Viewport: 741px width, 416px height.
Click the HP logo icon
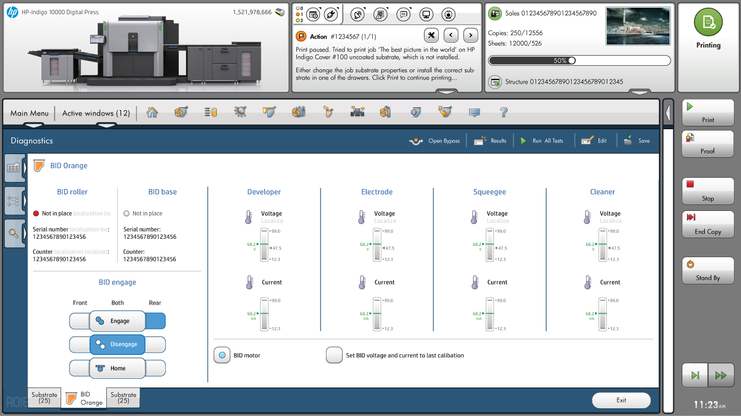tap(12, 12)
